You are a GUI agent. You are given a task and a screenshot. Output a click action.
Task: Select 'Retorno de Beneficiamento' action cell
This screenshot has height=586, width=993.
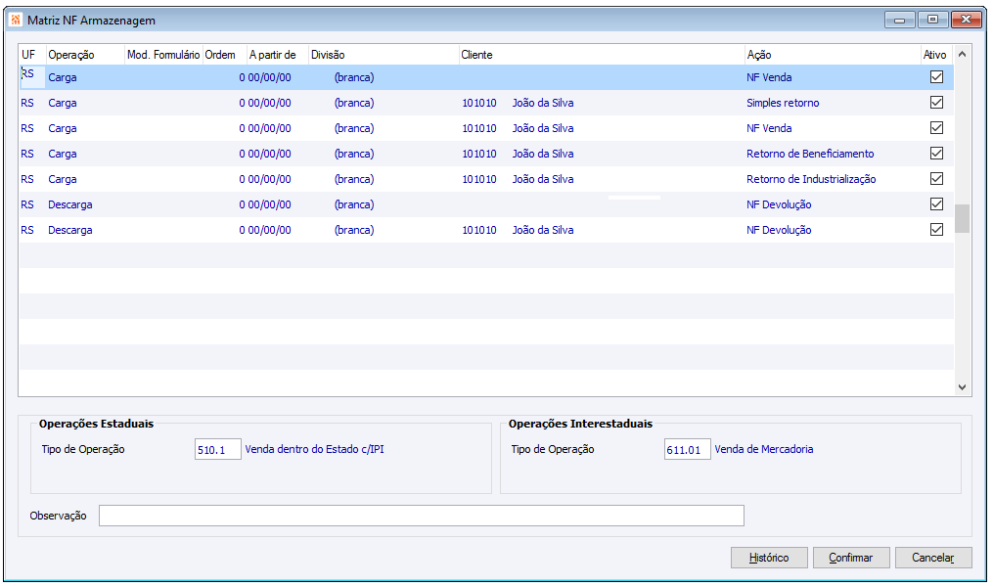[810, 154]
